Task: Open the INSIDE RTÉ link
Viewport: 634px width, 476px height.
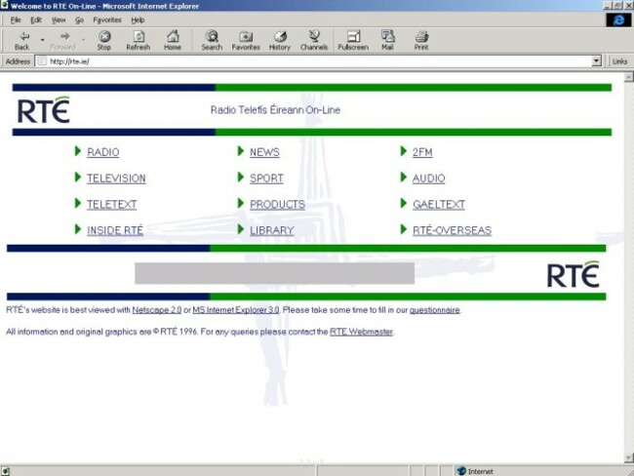Action: 115,230
